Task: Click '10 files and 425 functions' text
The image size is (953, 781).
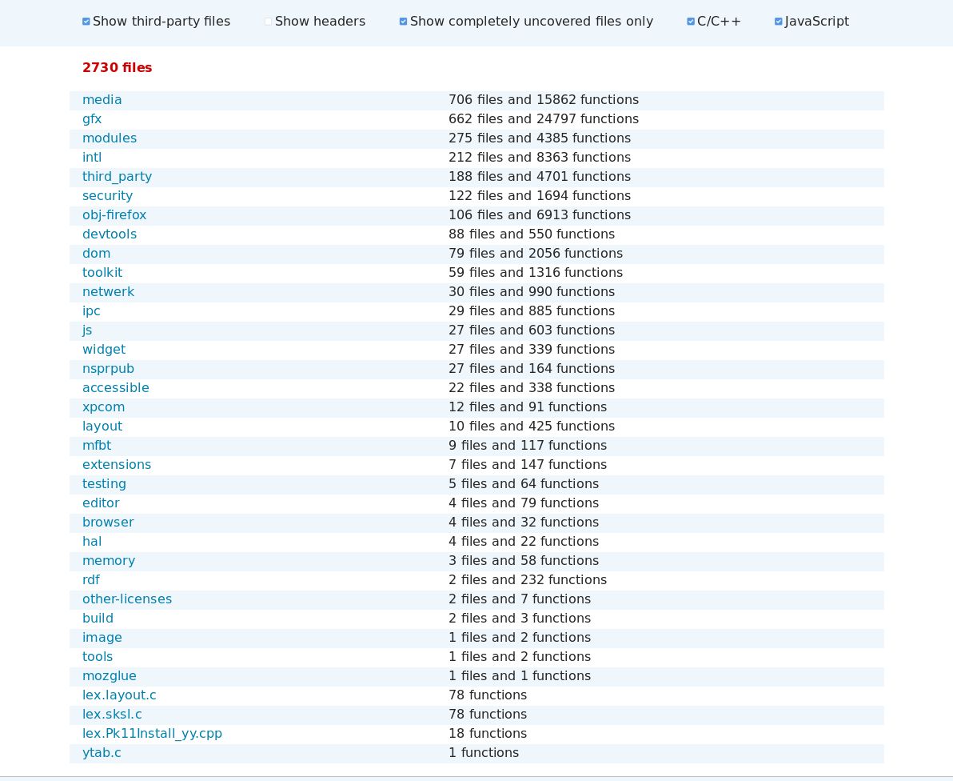Action: coord(532,427)
